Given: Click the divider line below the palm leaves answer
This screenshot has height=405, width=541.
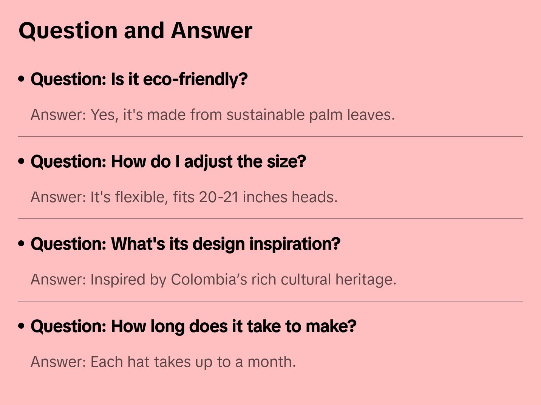Looking at the screenshot, I should click(x=270, y=136).
